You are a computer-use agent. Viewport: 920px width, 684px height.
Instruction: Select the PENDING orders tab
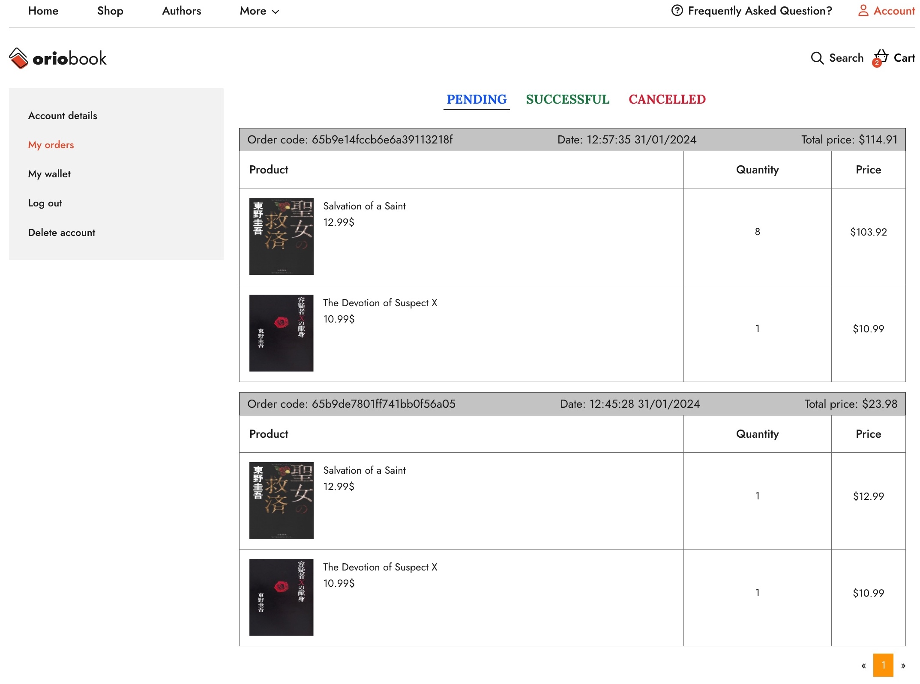point(476,99)
